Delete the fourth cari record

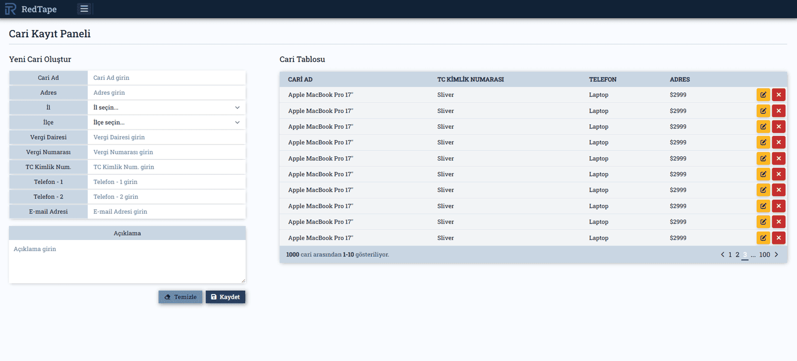click(779, 142)
